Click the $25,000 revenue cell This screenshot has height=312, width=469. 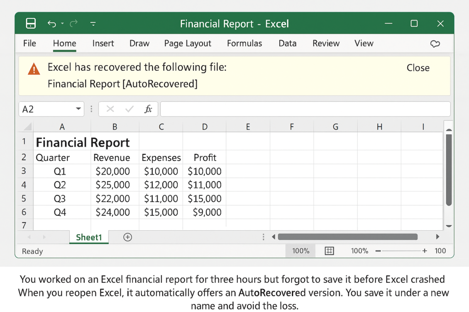(115, 185)
